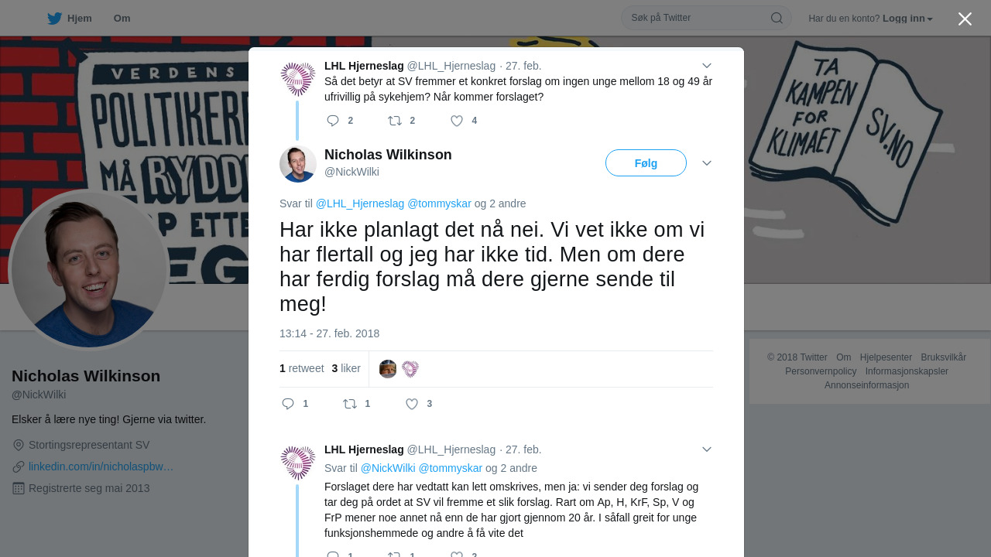Open the linkedin.com profile link
The image size is (991, 557).
point(101,466)
